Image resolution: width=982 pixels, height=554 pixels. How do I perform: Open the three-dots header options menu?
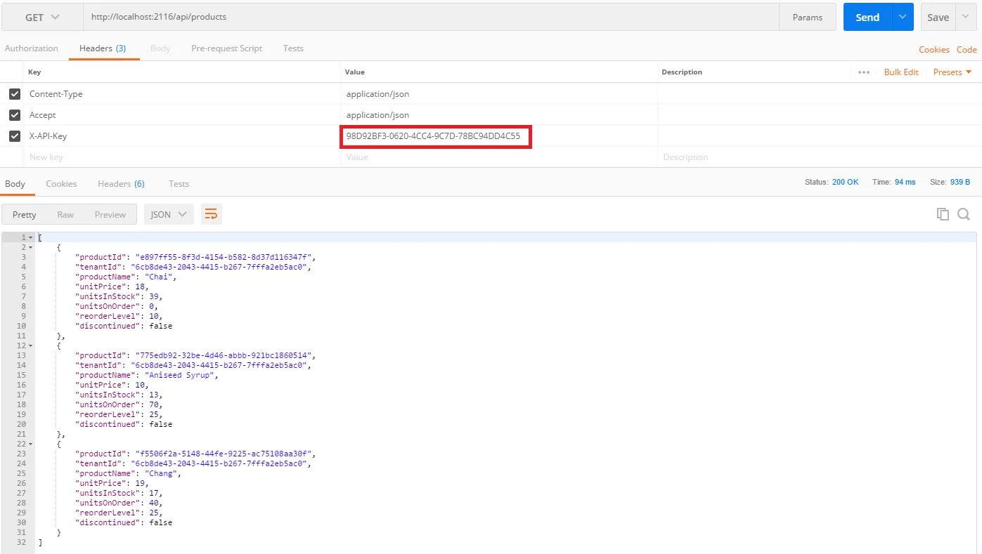[x=864, y=72]
